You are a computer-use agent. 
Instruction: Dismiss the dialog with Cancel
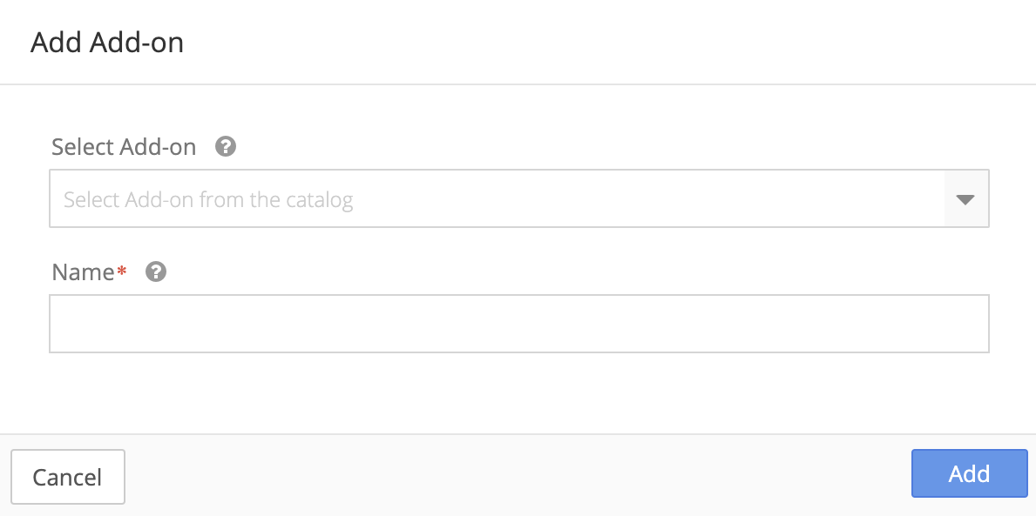pyautogui.click(x=67, y=477)
